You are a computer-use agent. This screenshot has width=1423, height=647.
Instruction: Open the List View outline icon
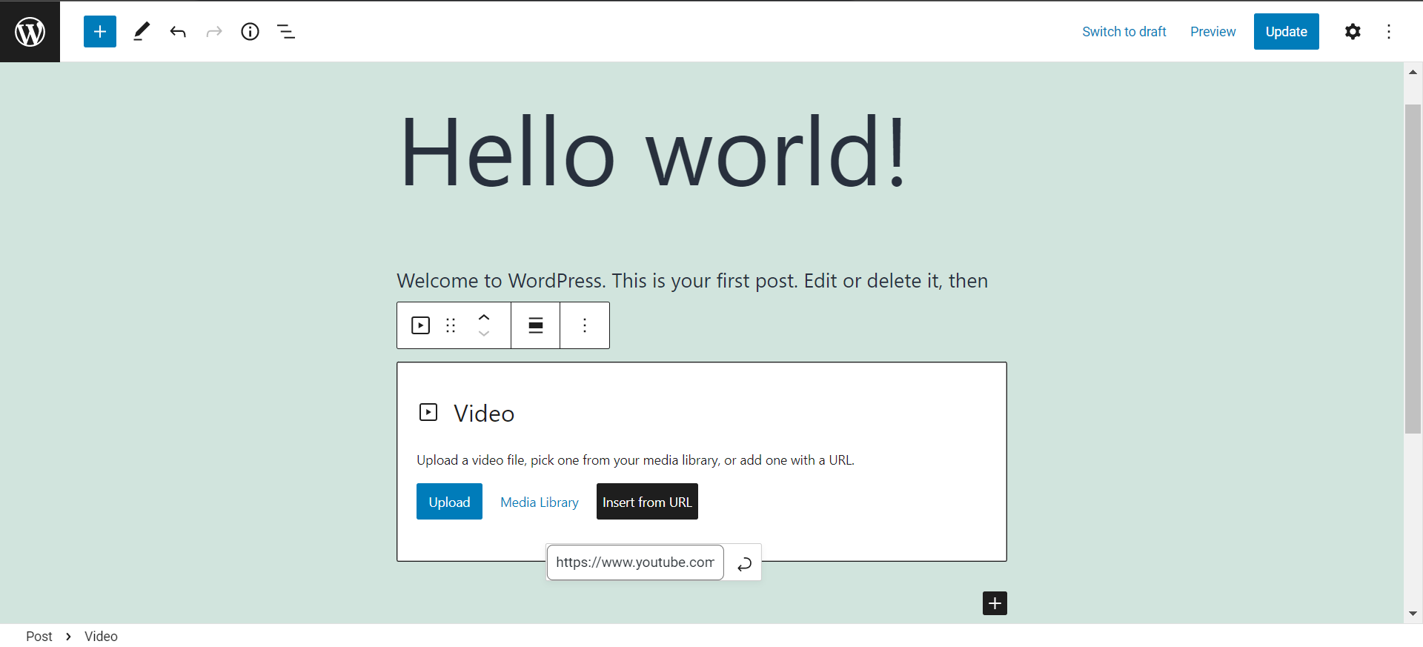pos(286,31)
